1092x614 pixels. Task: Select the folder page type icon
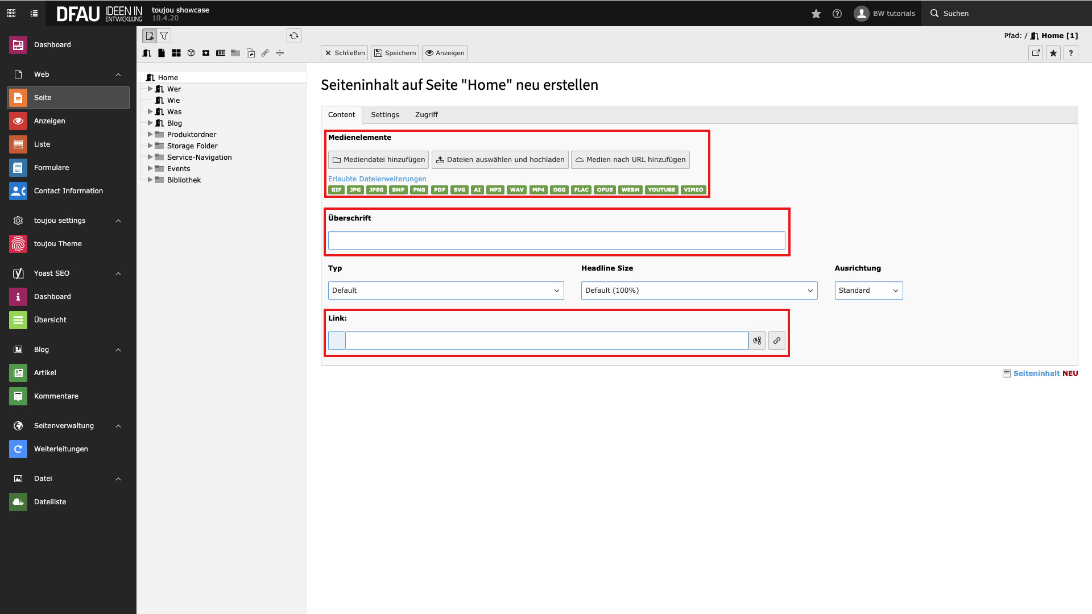(x=235, y=53)
